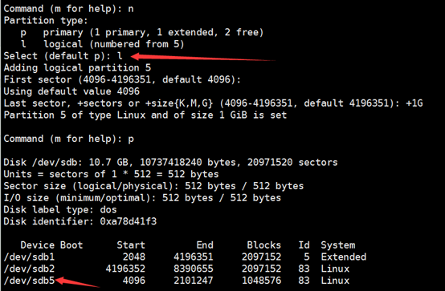Click the 'Sector size (logical/physical)' line

(153, 187)
